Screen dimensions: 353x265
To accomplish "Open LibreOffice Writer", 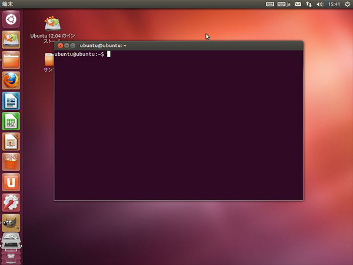I will 11,101.
